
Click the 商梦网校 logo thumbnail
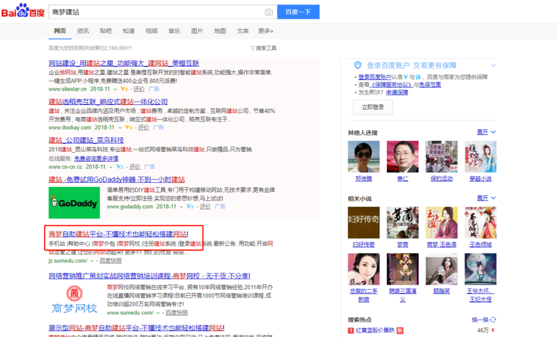point(74,299)
